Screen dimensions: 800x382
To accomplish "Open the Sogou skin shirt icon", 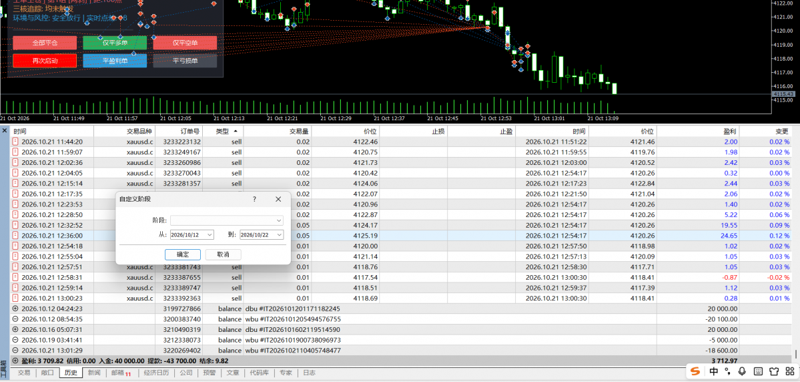I will click(773, 371).
